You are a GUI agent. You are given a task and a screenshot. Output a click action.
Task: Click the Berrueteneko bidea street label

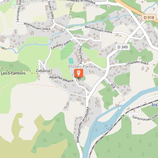point(99,29)
